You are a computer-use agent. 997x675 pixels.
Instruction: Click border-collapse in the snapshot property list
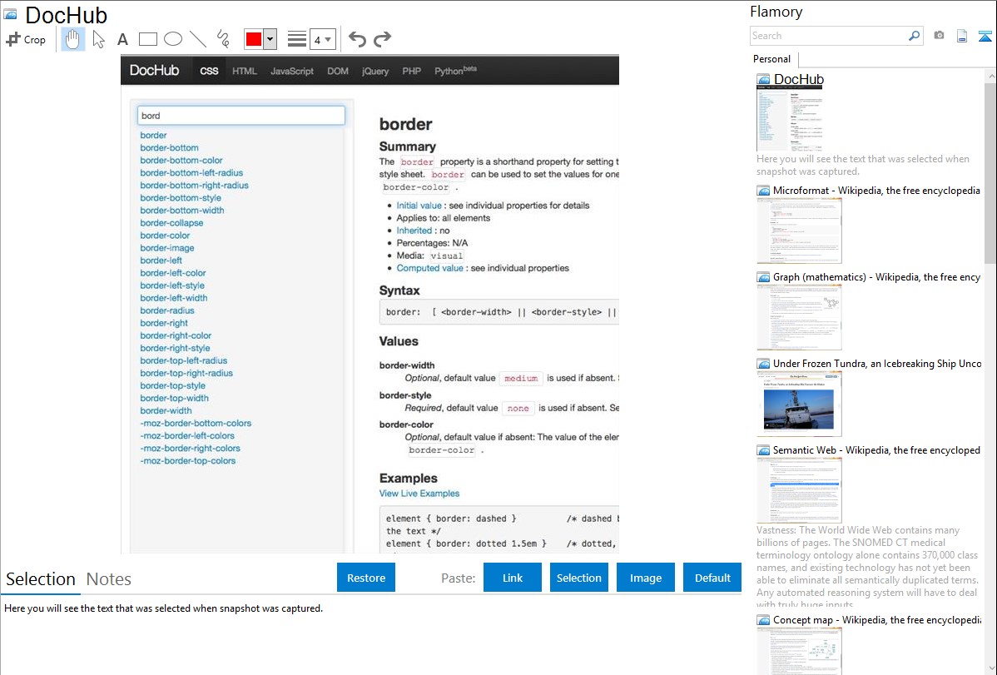click(x=171, y=223)
